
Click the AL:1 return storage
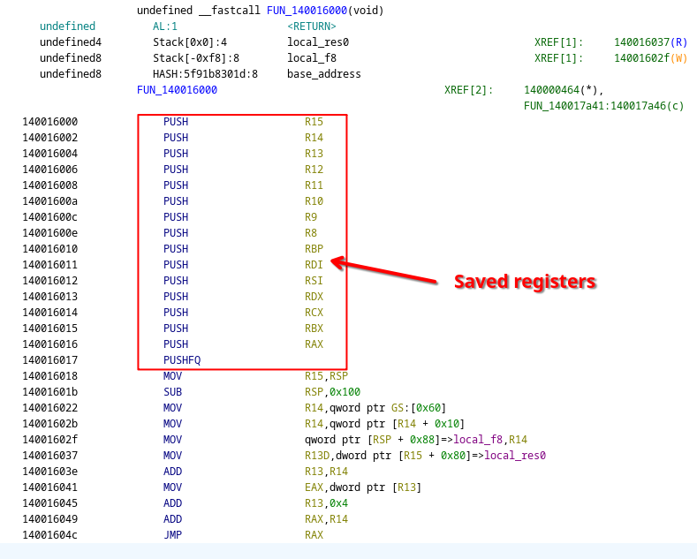pyautogui.click(x=165, y=26)
